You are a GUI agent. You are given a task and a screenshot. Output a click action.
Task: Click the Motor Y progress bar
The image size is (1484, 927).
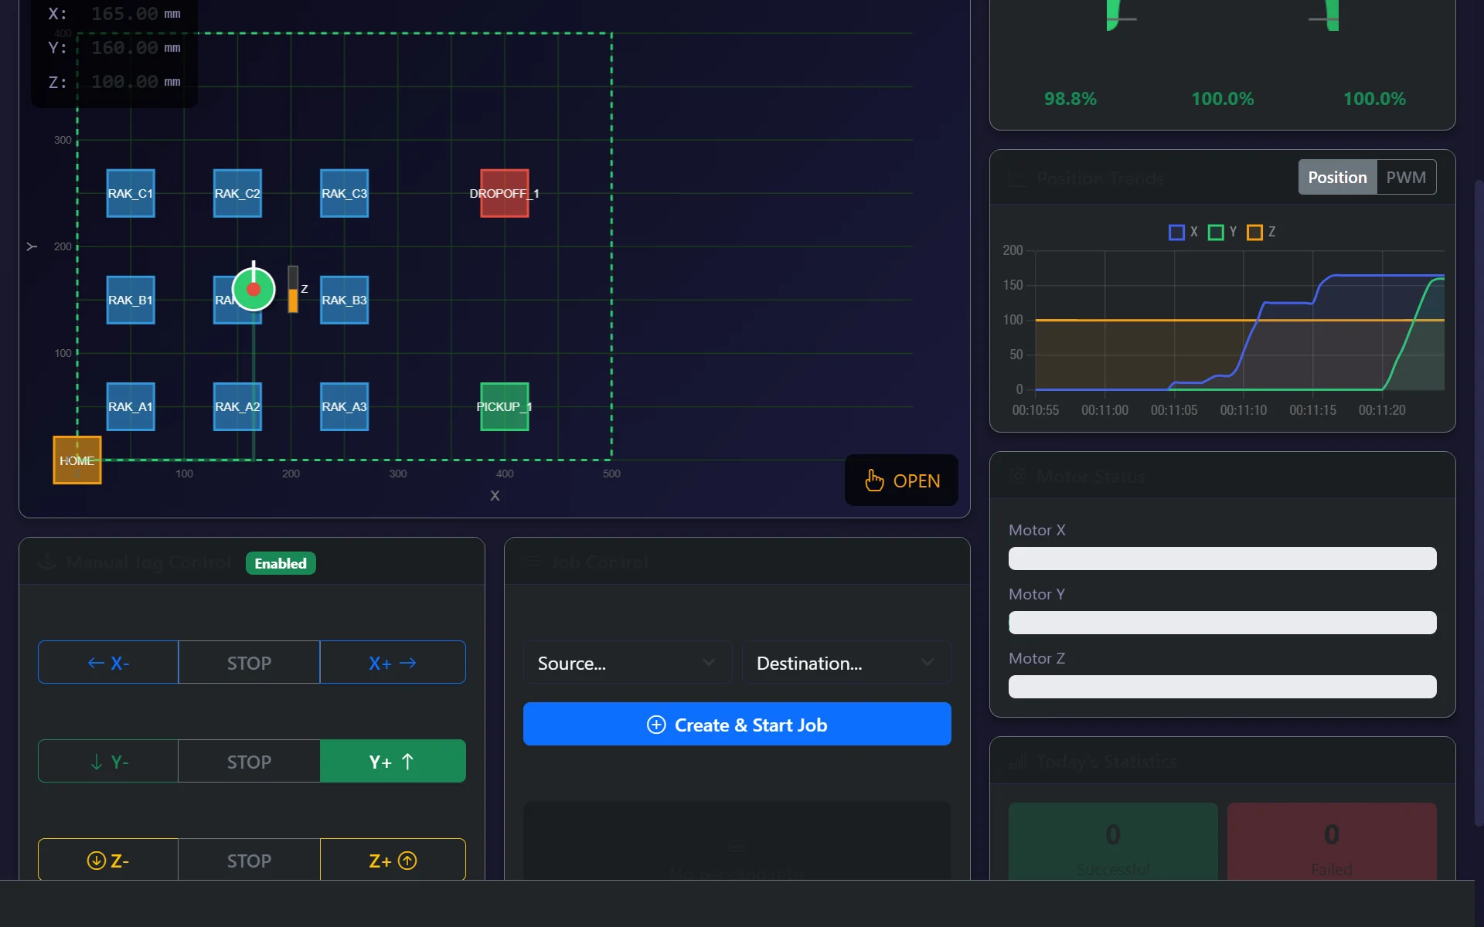(1222, 623)
